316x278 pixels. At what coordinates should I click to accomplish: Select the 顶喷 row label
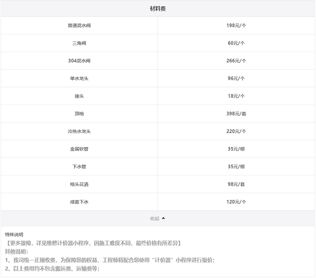[79, 114]
